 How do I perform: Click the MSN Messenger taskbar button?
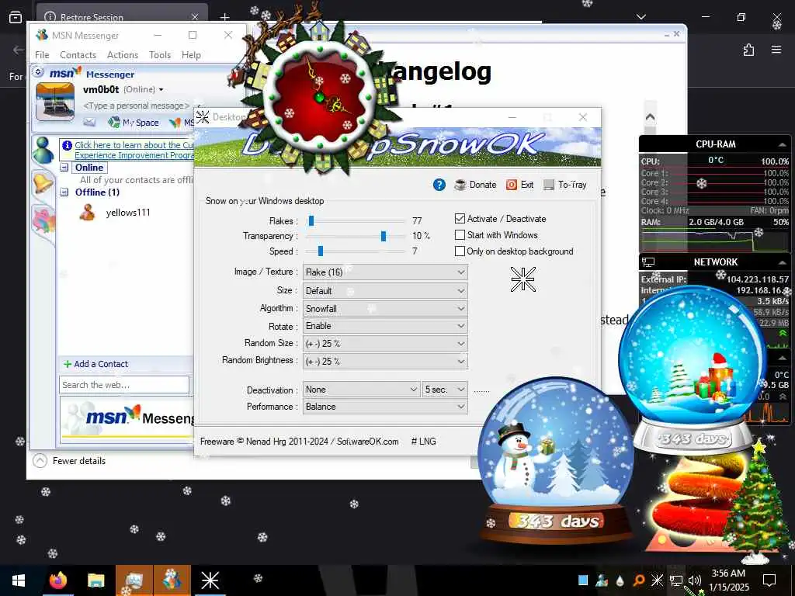point(172,580)
